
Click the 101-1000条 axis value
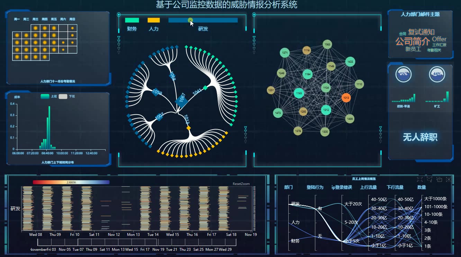tap(436, 207)
